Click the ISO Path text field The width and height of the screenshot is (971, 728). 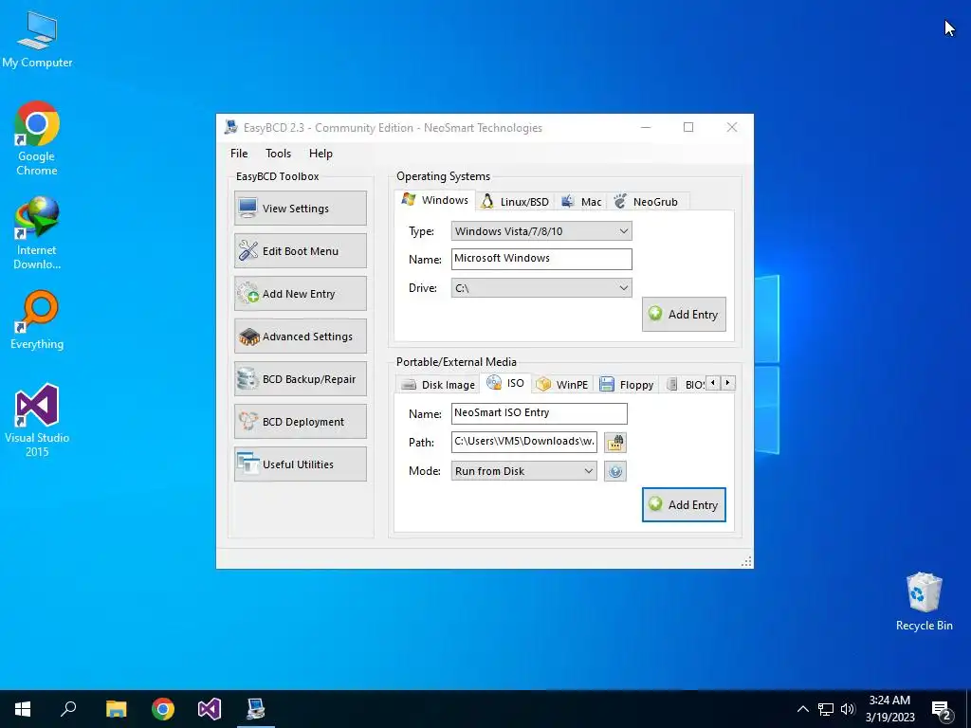point(523,442)
